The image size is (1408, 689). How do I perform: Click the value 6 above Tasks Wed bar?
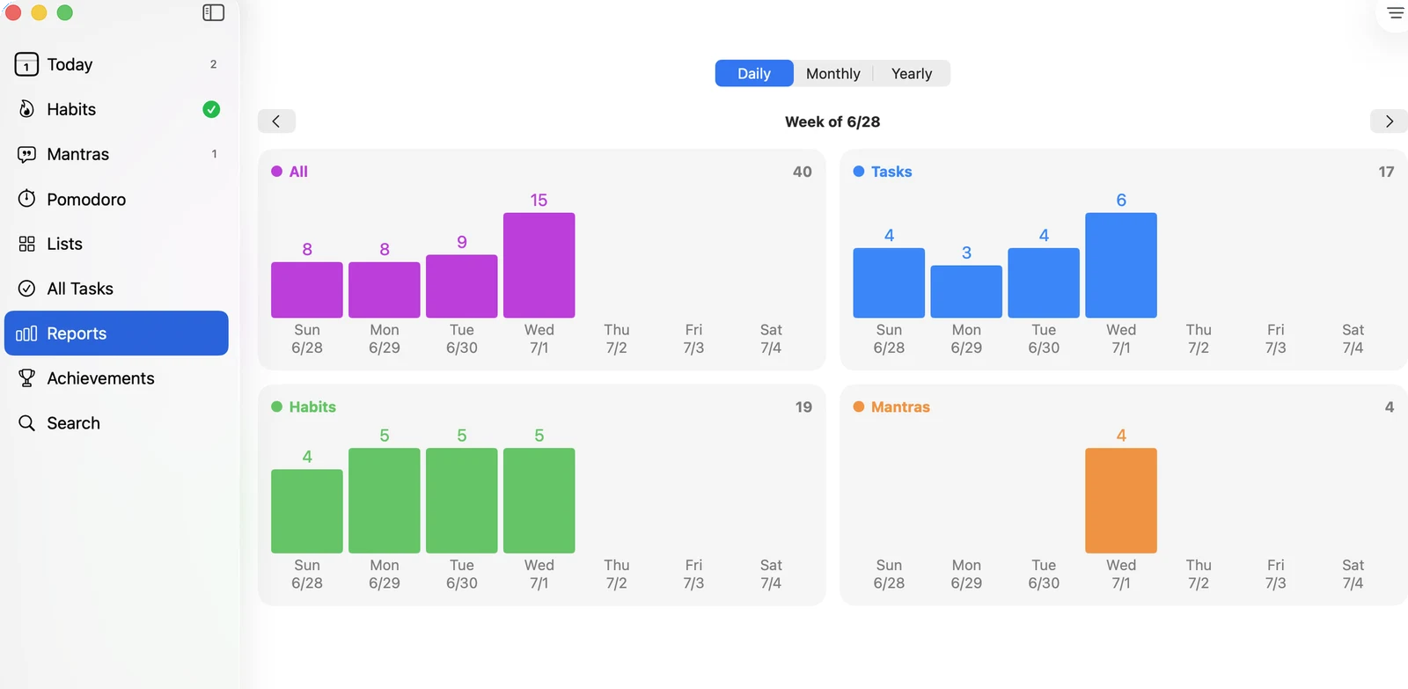tap(1121, 200)
